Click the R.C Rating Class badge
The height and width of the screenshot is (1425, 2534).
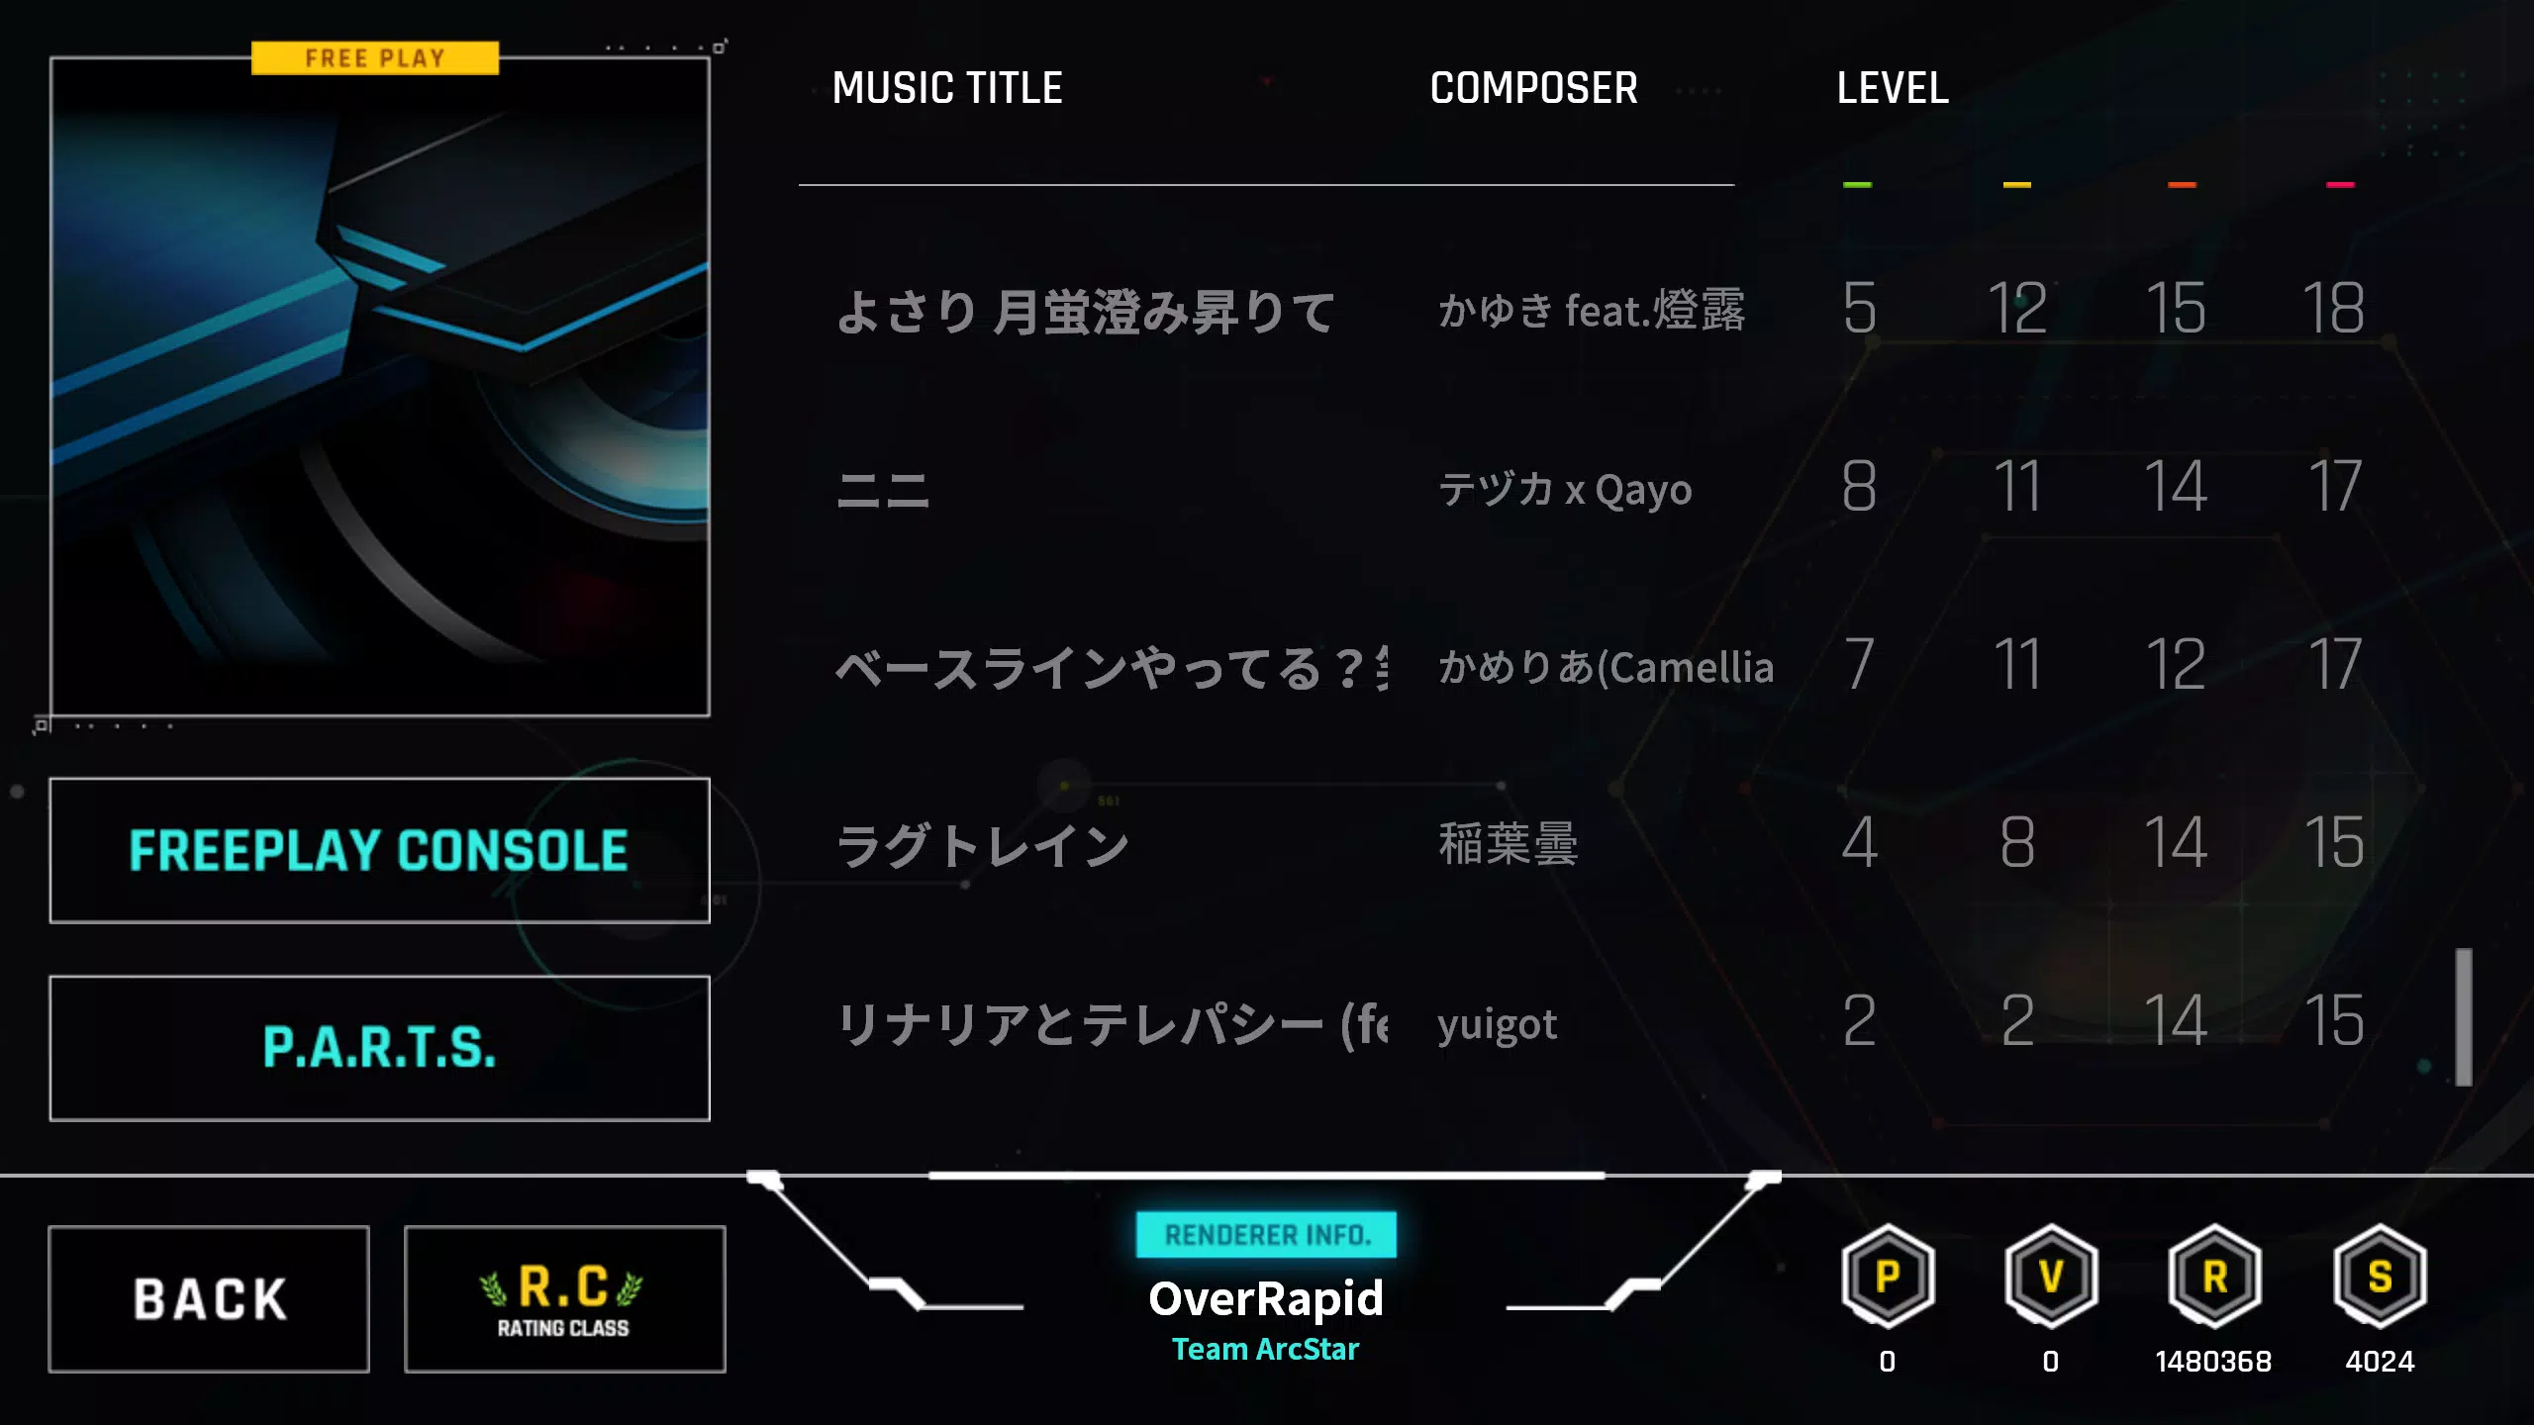(x=564, y=1298)
